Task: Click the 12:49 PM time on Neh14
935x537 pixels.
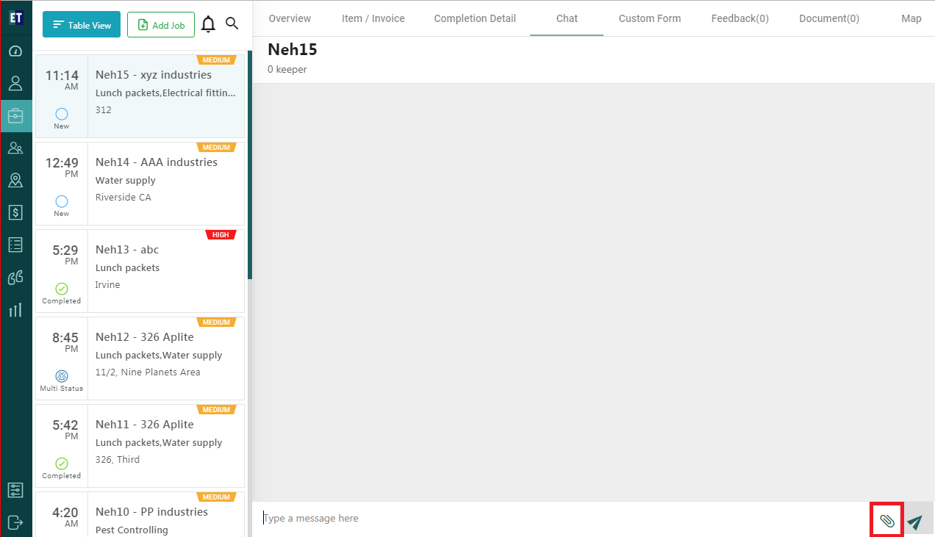Action: pos(62,167)
